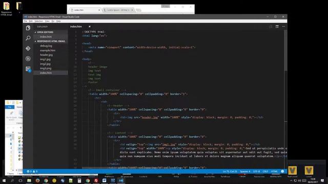Click the editor vertical scrollbar thumb
This screenshot has height=184, width=328.
286,50
